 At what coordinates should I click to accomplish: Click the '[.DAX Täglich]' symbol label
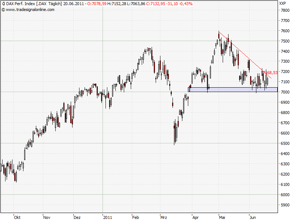(49, 4)
